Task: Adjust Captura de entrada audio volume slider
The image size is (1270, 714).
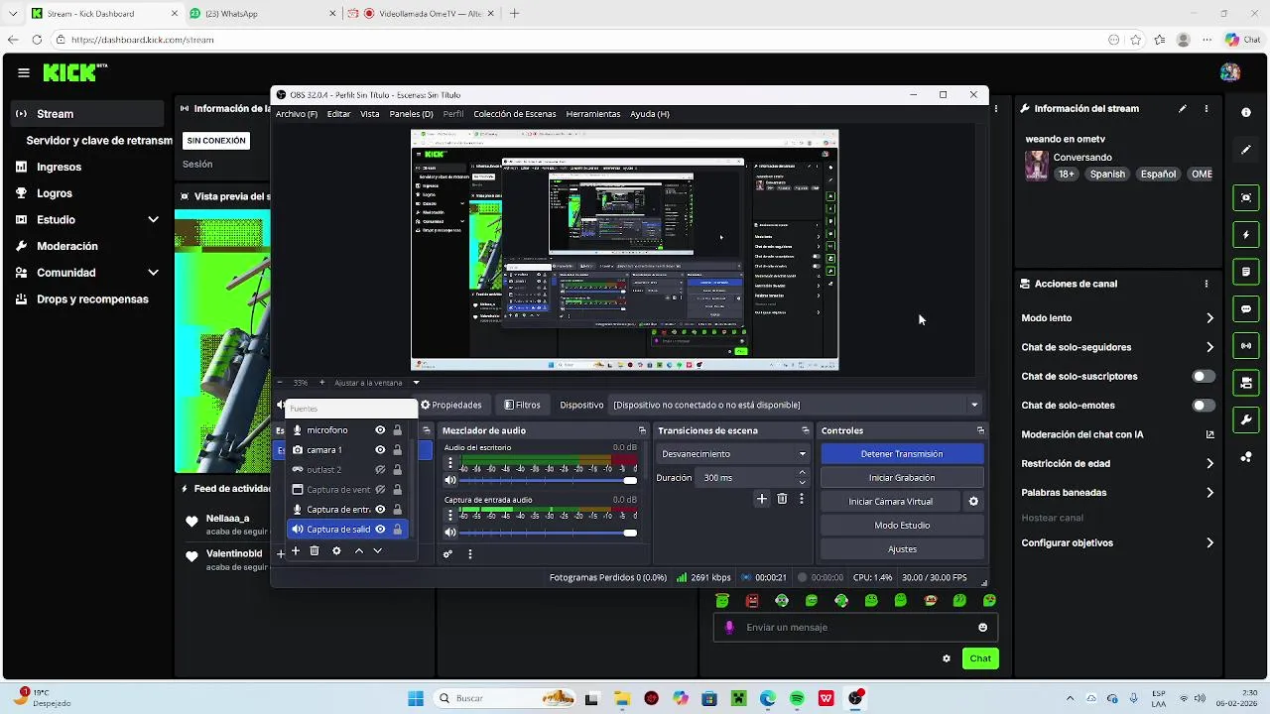Action: [549, 534]
